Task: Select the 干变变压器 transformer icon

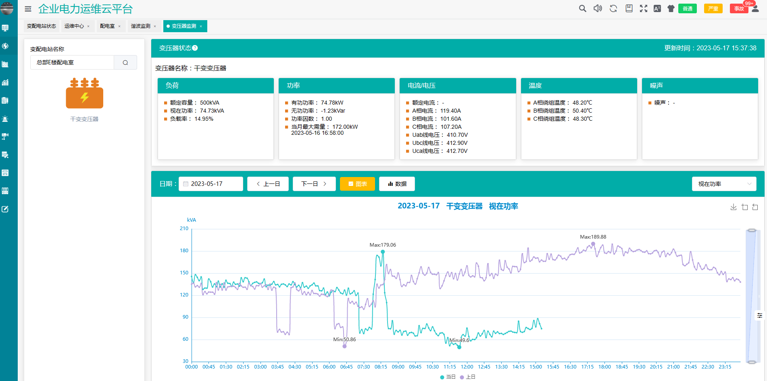Action: coord(84,93)
